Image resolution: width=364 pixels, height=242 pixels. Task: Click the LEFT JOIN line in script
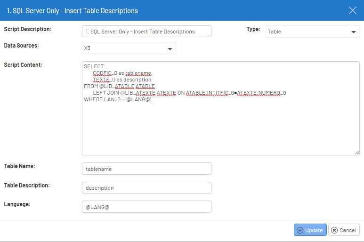188,93
